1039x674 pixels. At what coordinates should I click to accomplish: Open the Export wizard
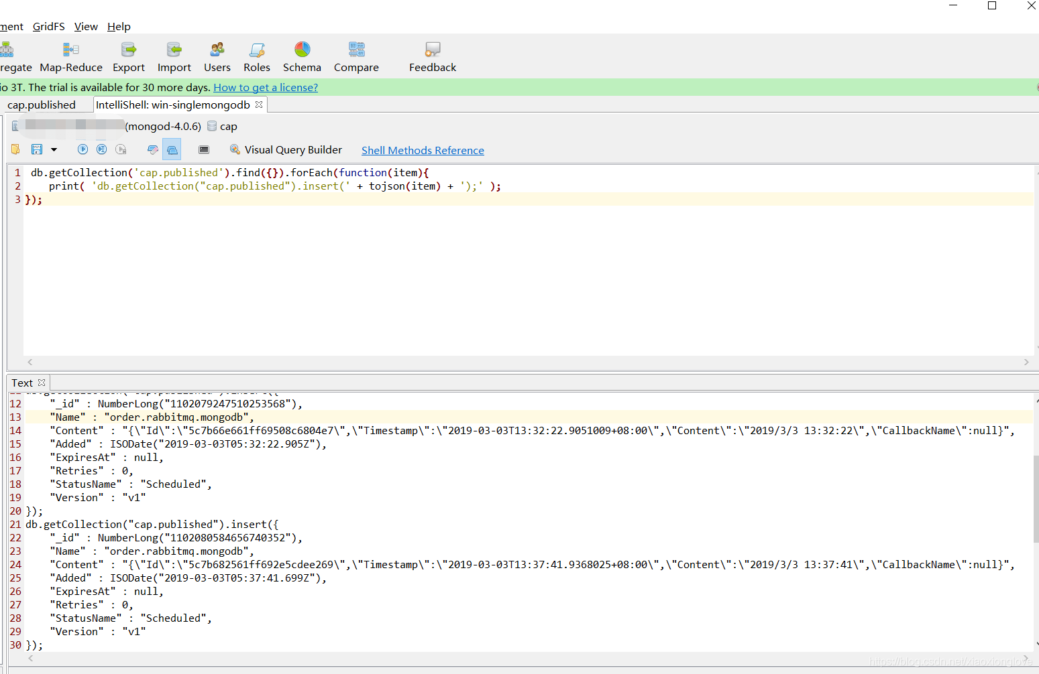[x=128, y=56]
